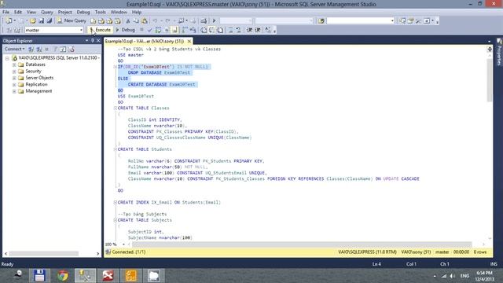
Task: Click the Object Explorer connect icon
Action: click(31, 49)
